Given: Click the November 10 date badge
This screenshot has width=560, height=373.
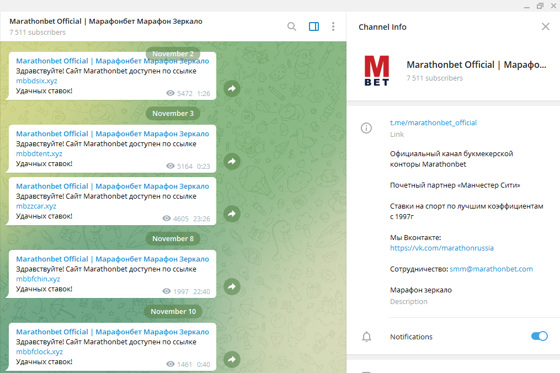Looking at the screenshot, I should (x=173, y=312).
